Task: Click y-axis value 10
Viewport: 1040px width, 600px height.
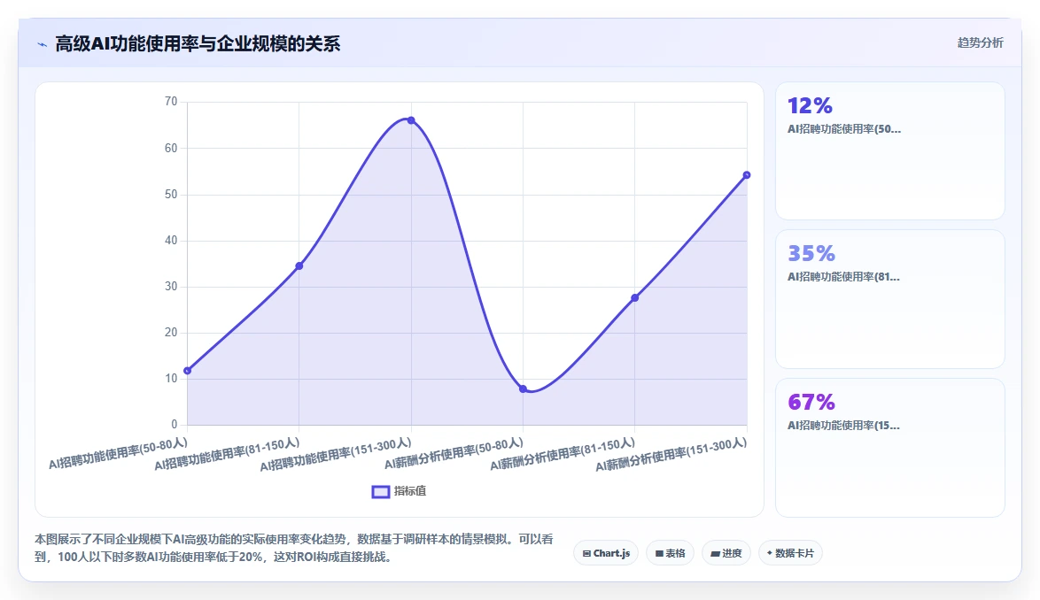Action: (x=171, y=378)
